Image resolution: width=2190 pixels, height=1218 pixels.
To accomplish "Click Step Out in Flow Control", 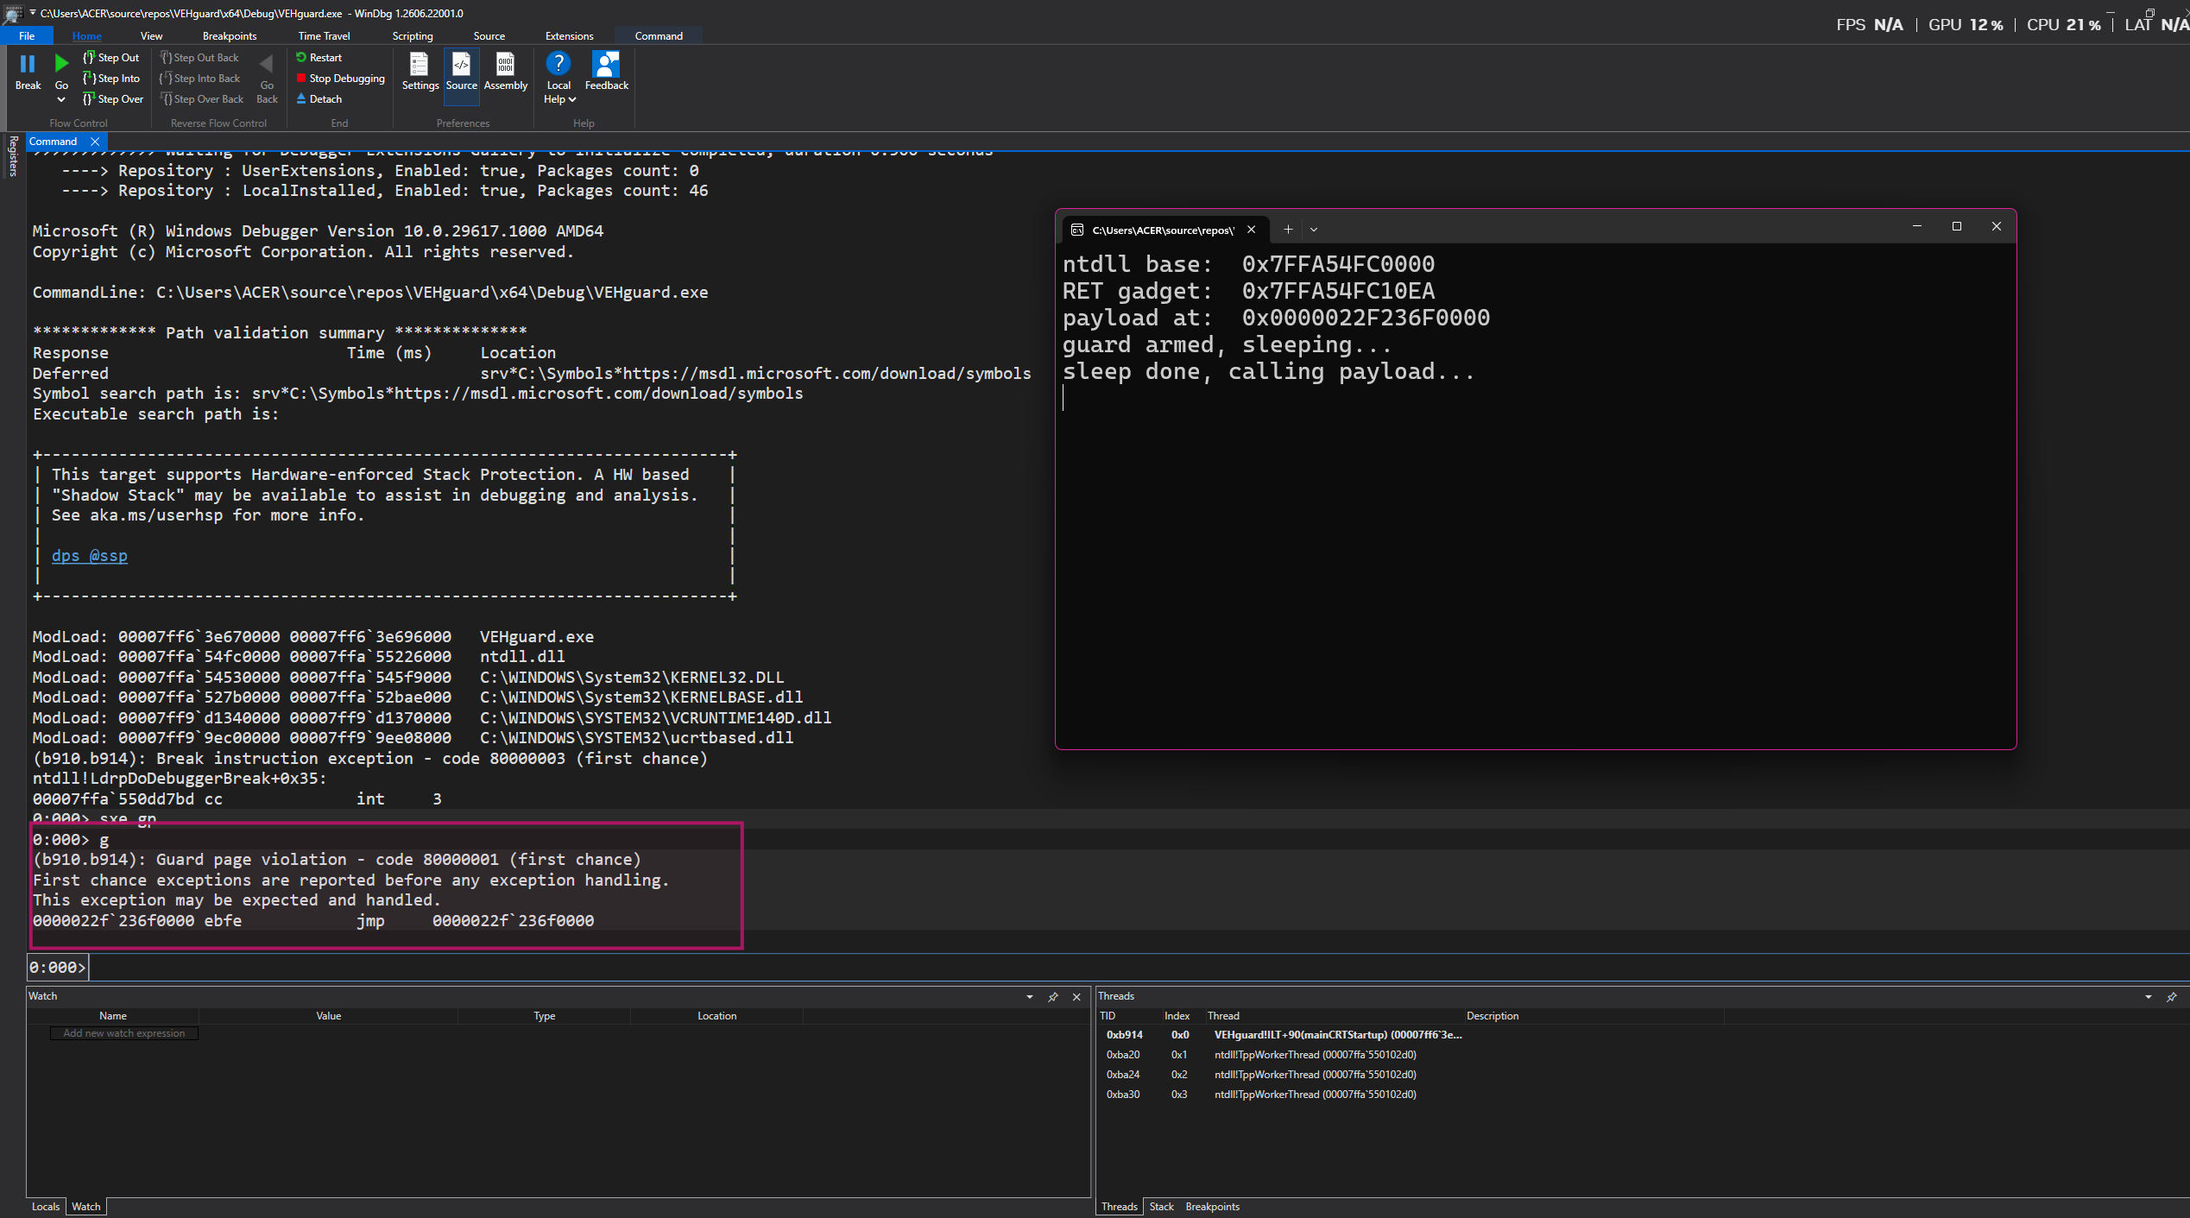I will [x=110, y=58].
